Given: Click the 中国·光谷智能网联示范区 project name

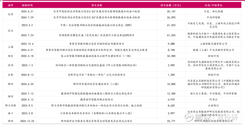Looking at the screenshot, I should pos(96,25).
